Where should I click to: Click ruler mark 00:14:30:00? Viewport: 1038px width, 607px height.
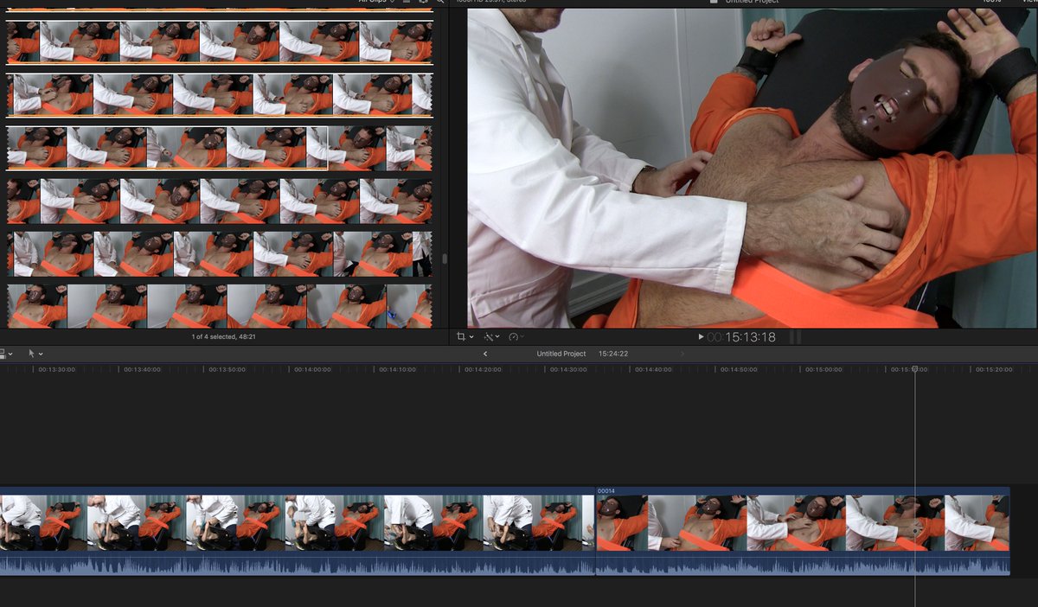[567, 369]
